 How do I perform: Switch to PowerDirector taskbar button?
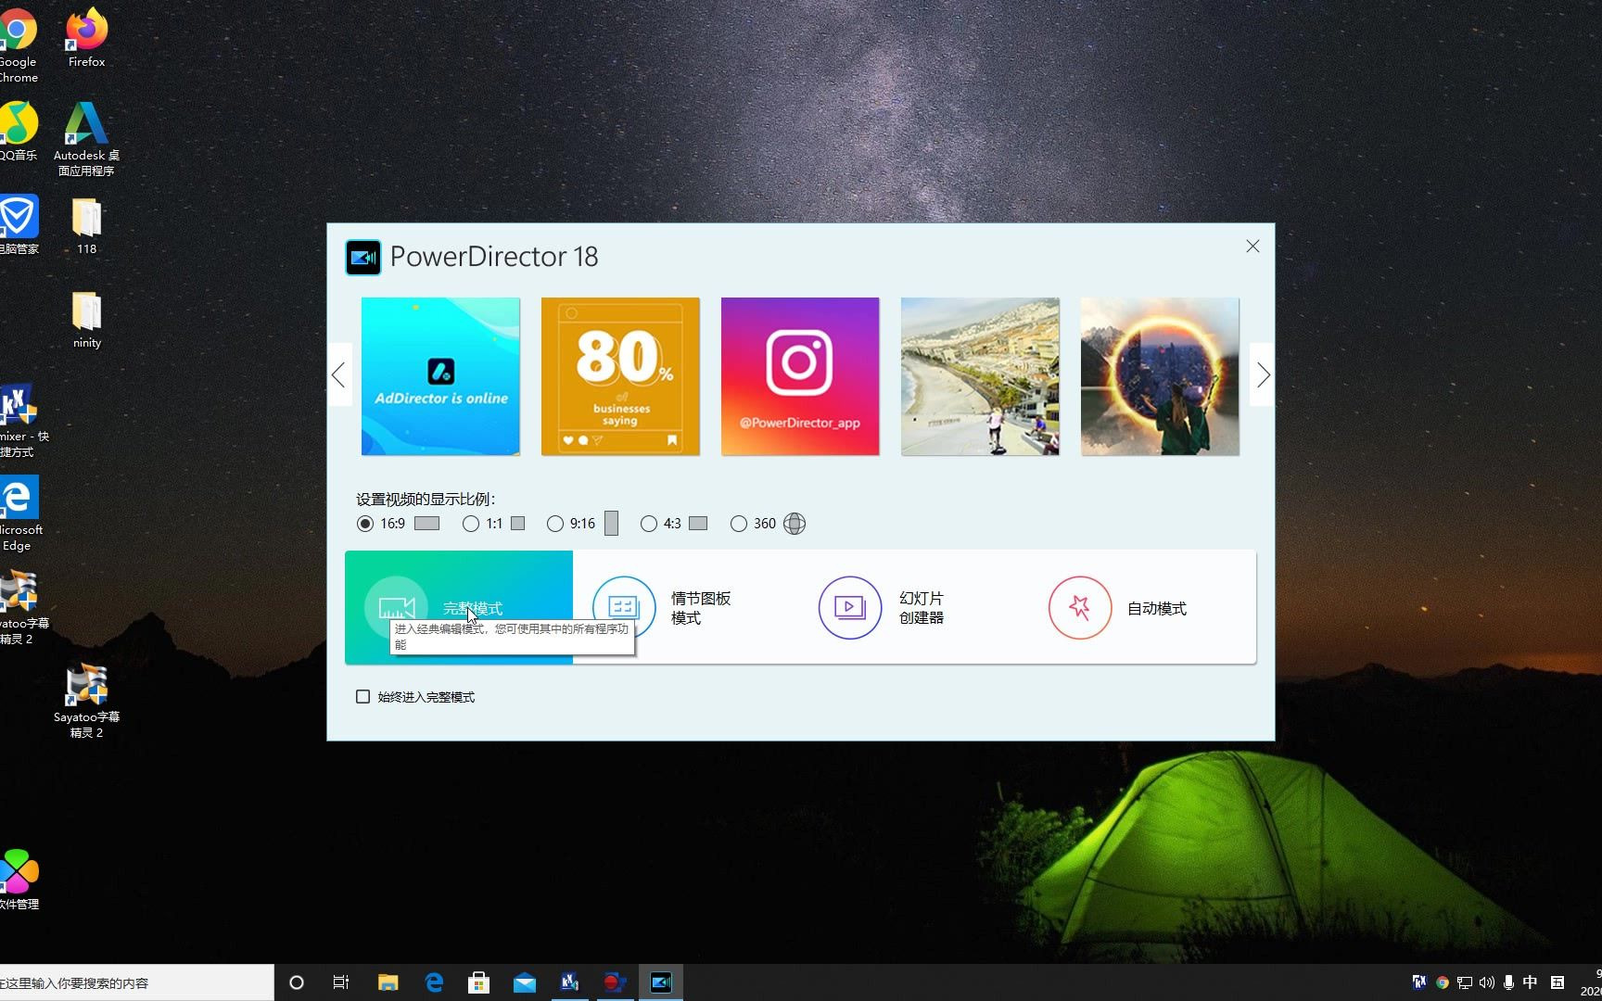[661, 982]
